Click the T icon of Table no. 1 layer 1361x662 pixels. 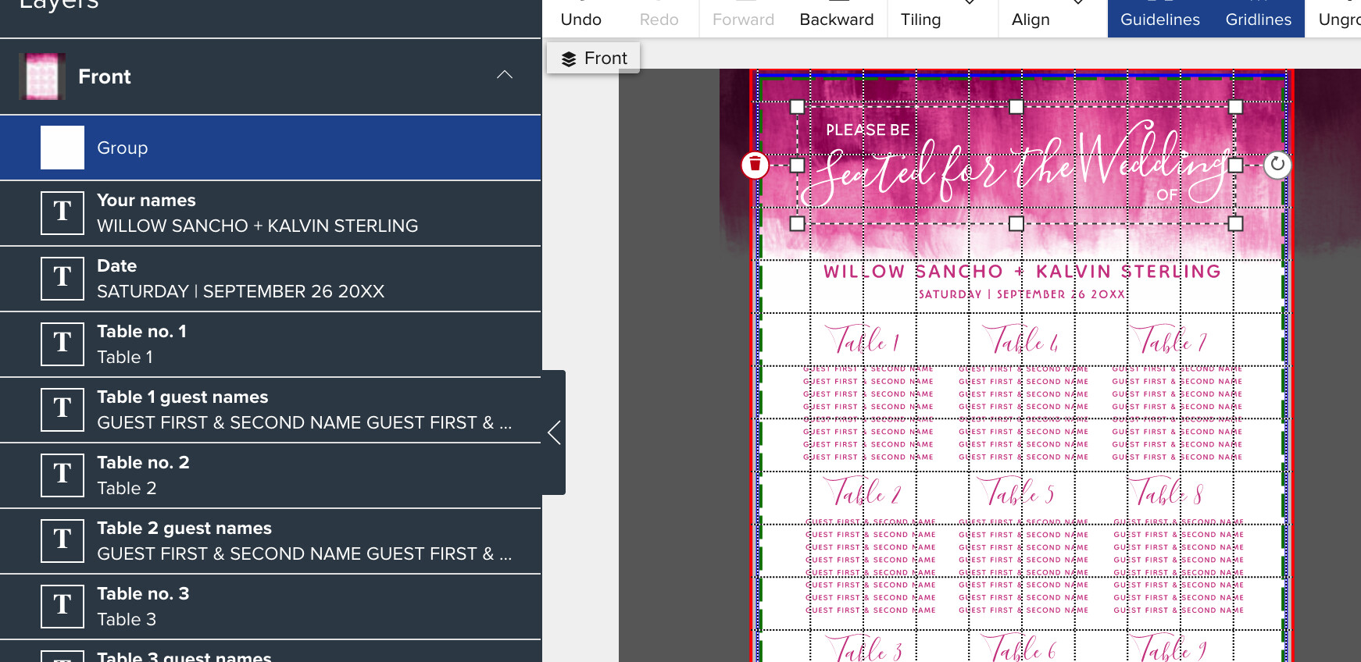(63, 344)
